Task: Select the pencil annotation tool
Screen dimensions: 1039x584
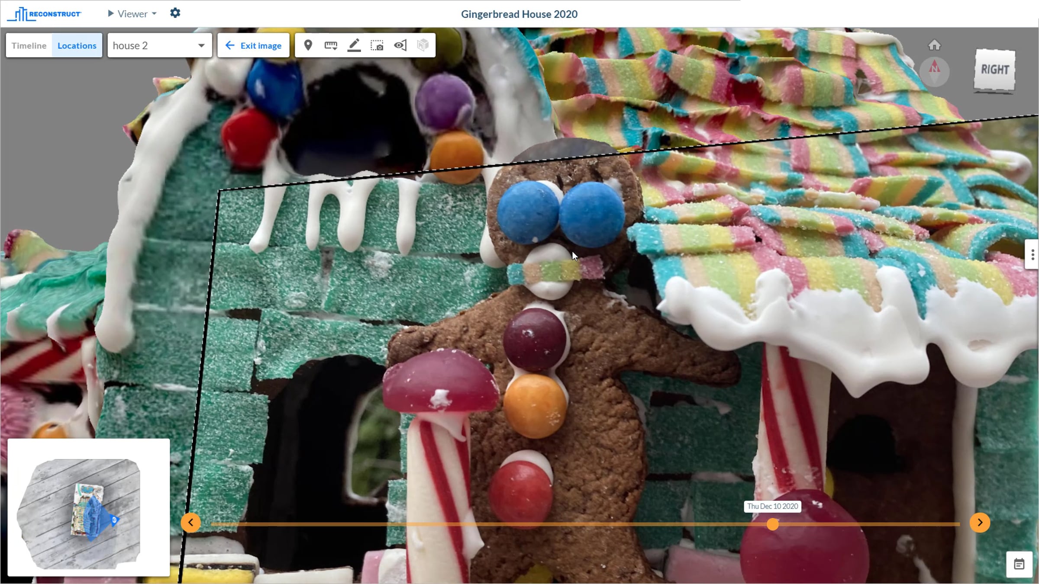Action: pyautogui.click(x=354, y=45)
